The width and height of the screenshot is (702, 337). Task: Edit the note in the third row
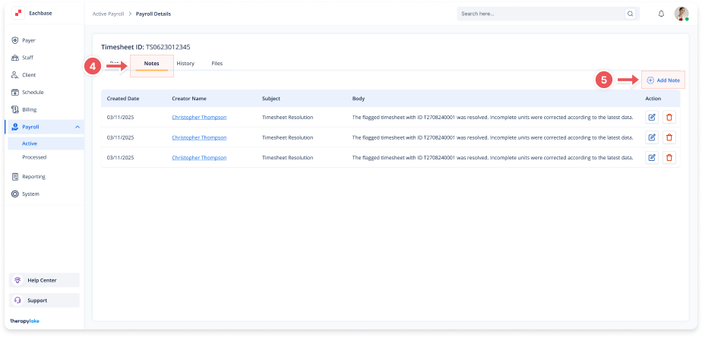652,158
